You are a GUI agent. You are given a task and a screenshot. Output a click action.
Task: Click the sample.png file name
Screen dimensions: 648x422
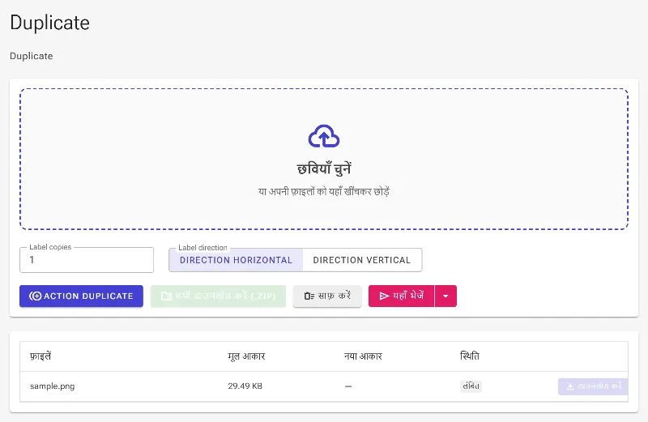pos(53,386)
